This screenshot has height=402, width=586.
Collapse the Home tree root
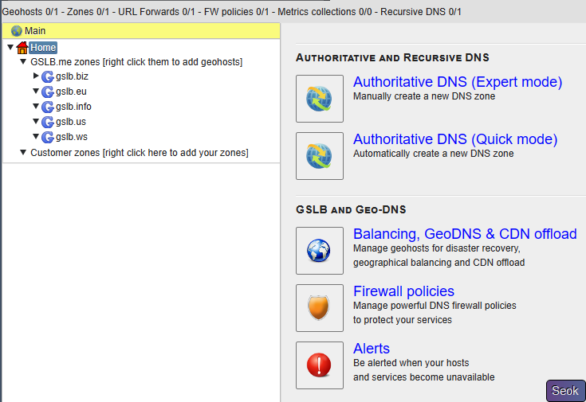(10, 47)
